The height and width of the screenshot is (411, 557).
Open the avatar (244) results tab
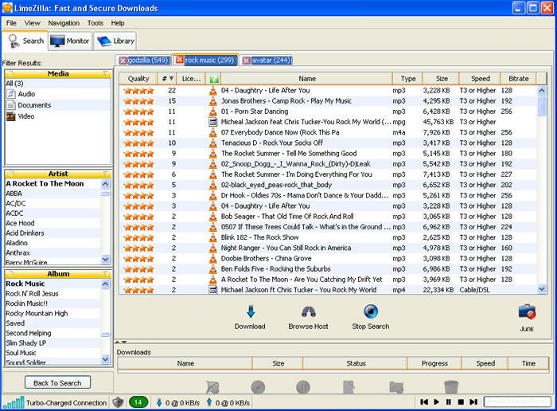[x=267, y=61]
